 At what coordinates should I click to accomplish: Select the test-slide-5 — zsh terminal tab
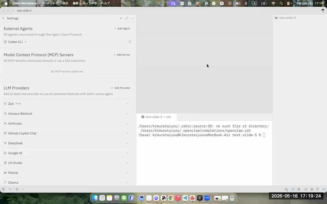[156, 117]
